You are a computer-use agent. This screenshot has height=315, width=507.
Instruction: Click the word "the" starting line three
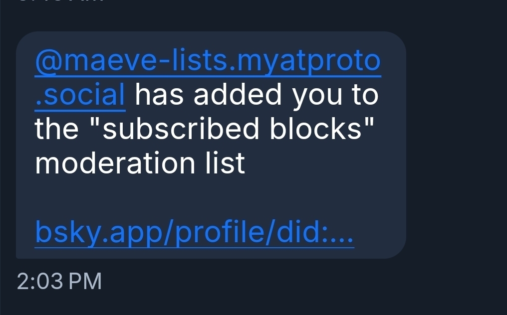pos(57,129)
